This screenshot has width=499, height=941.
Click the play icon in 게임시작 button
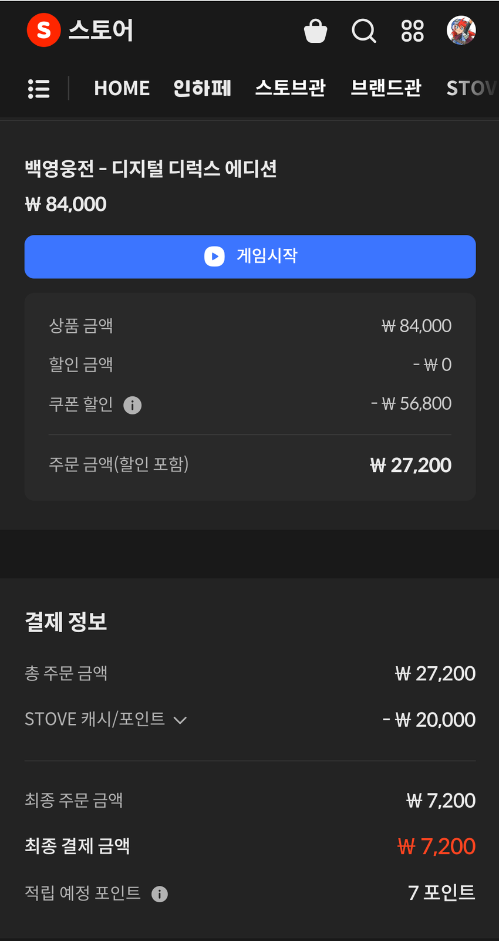click(214, 257)
